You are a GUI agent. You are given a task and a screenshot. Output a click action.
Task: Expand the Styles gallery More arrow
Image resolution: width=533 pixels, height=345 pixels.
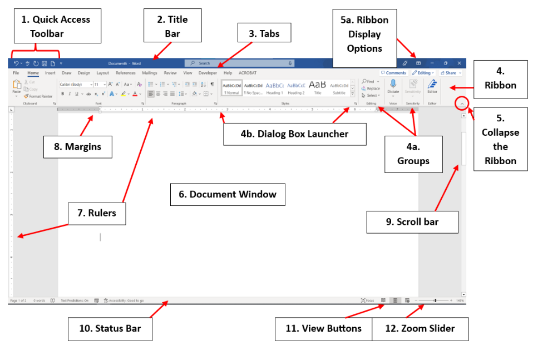pos(353,94)
